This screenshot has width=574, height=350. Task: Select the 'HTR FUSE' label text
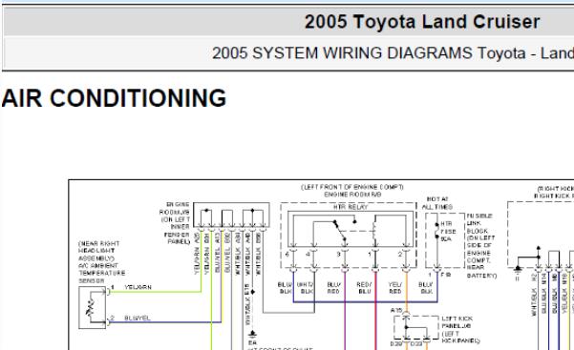448,227
